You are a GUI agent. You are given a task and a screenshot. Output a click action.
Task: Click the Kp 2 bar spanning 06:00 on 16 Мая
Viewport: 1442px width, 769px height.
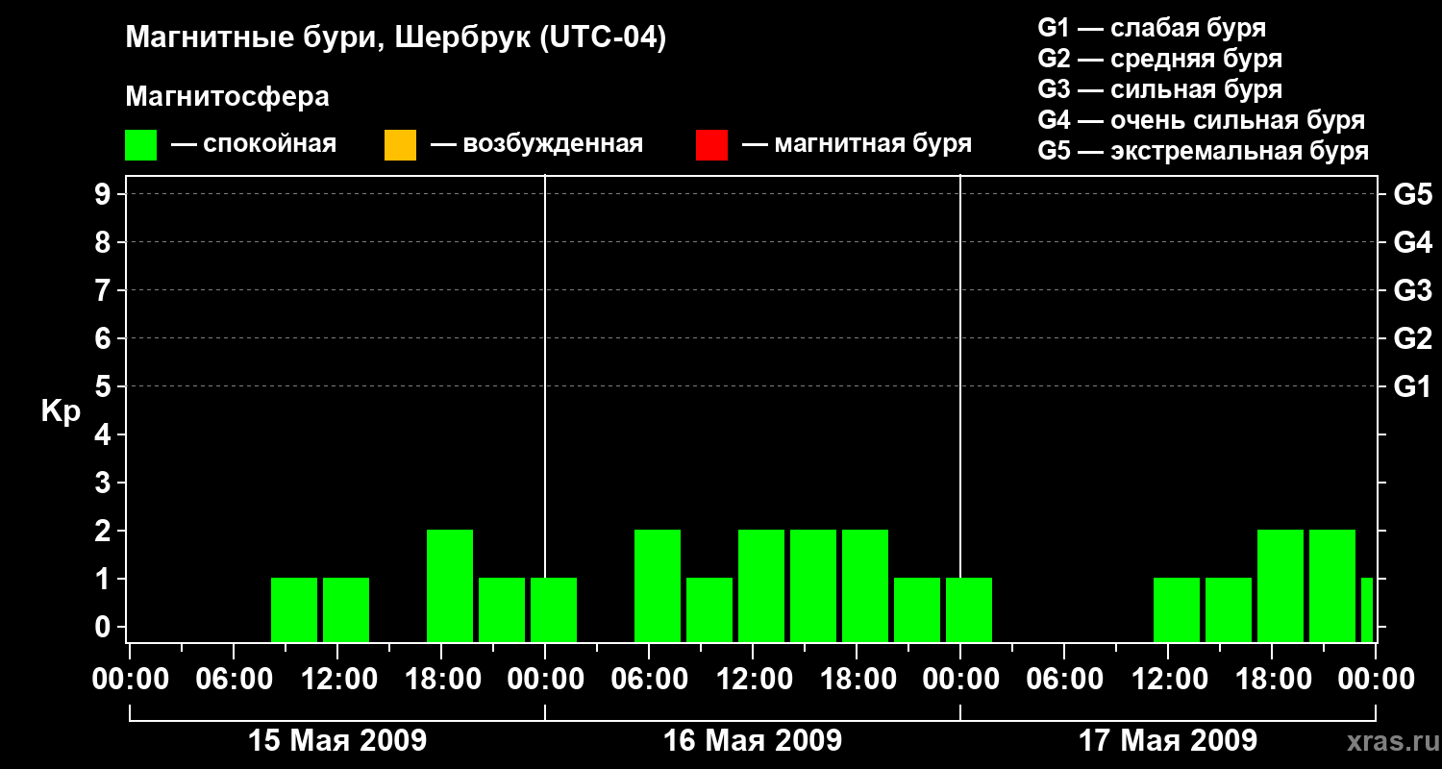click(658, 585)
